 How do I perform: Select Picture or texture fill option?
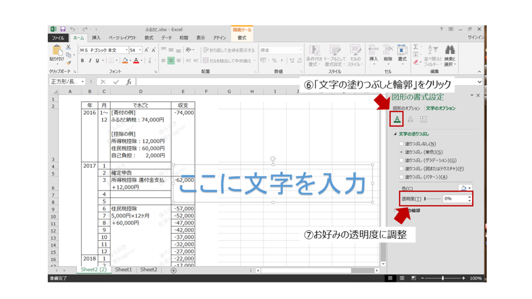pos(402,169)
